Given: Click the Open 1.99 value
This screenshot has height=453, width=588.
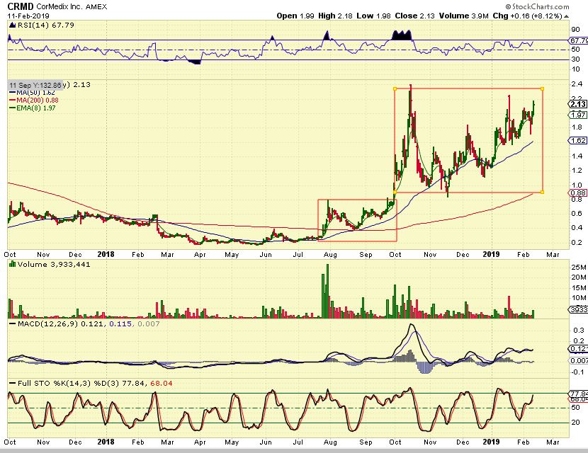Looking at the screenshot, I should (x=295, y=16).
